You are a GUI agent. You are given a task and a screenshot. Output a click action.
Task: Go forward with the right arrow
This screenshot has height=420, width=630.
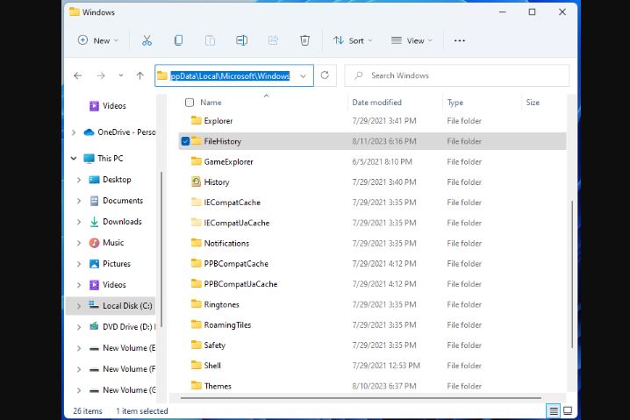click(101, 75)
